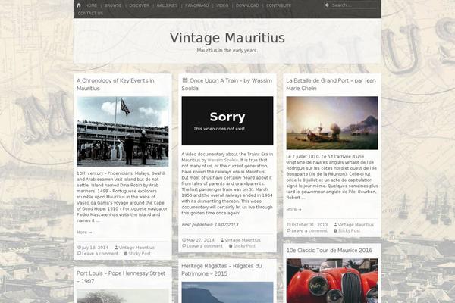Click Vintage Mauritius author under Chronology post
Image resolution: width=455 pixels, height=303 pixels.
[x=136, y=248]
